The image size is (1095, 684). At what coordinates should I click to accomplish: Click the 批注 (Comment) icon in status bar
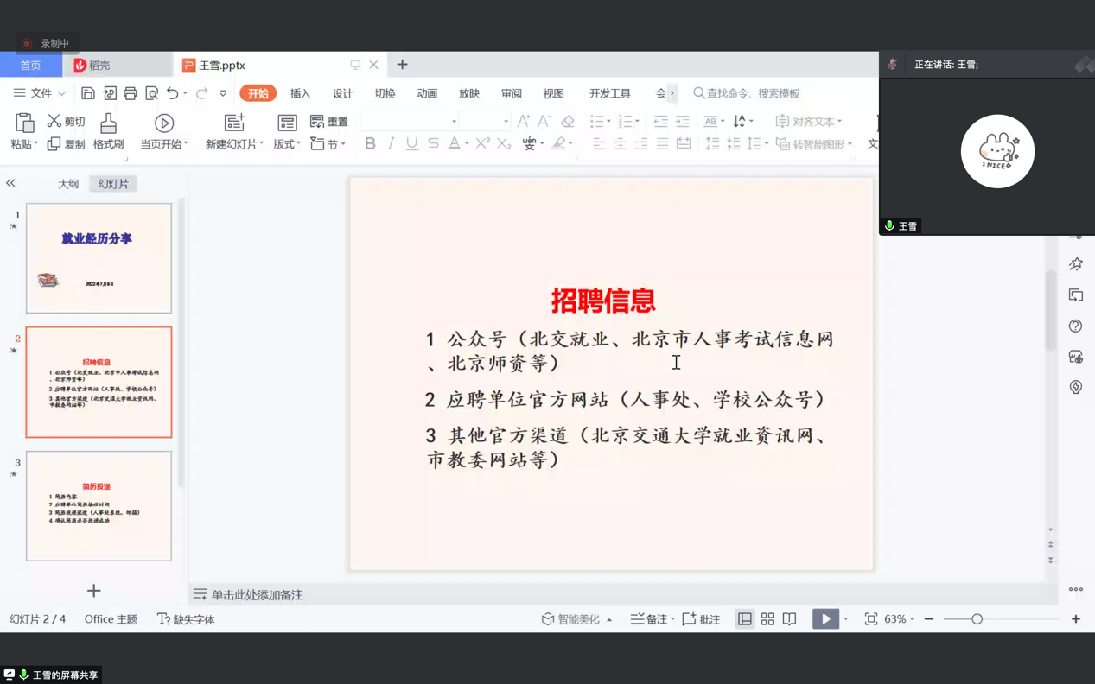point(701,618)
